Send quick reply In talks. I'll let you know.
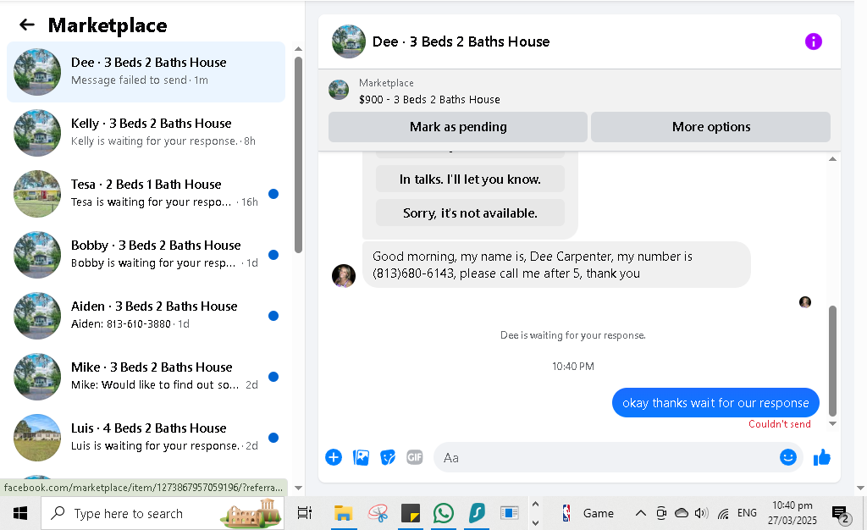867x530 pixels. [470, 179]
